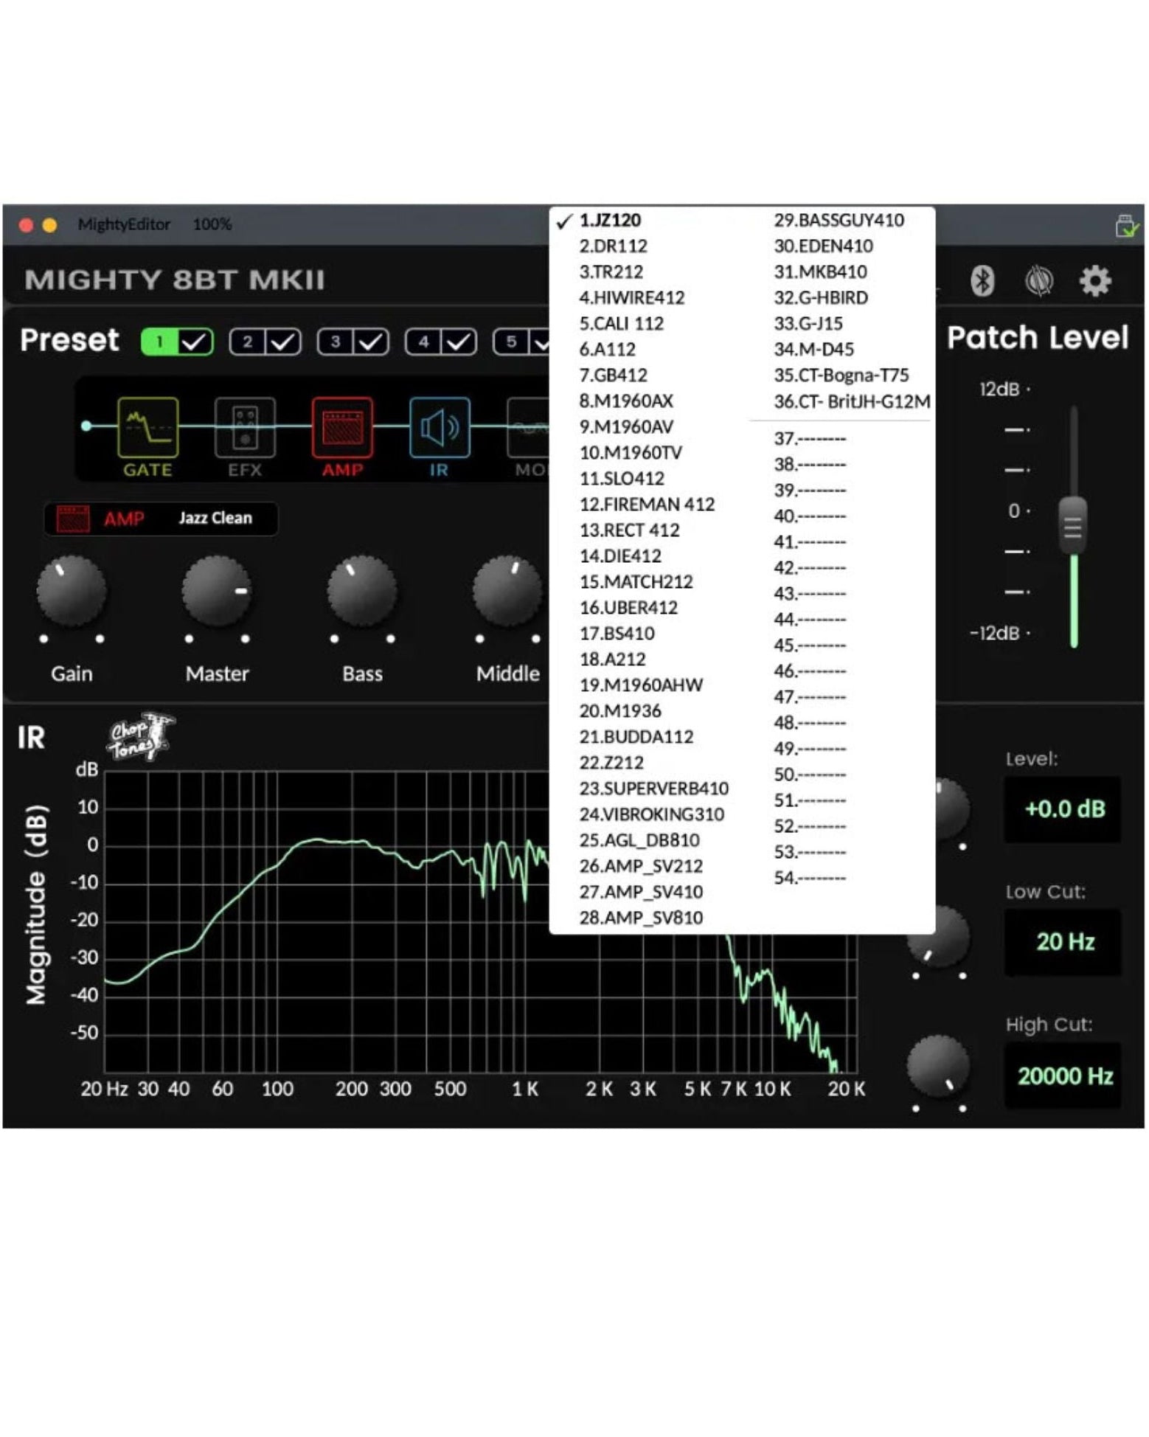The height and width of the screenshot is (1437, 1149).
Task: Choose 25.AGL_DB810 bass cabinet
Action: point(639,840)
